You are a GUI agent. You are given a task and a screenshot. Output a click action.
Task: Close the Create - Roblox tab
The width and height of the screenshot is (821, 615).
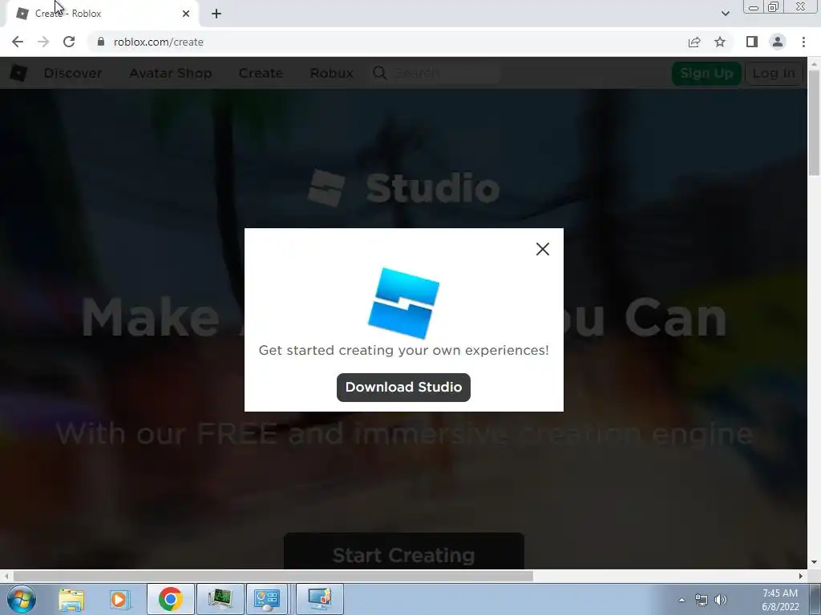(186, 14)
